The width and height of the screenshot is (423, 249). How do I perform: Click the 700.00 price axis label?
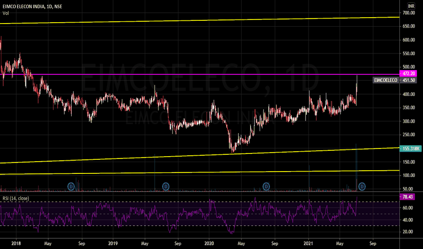coord(408,13)
